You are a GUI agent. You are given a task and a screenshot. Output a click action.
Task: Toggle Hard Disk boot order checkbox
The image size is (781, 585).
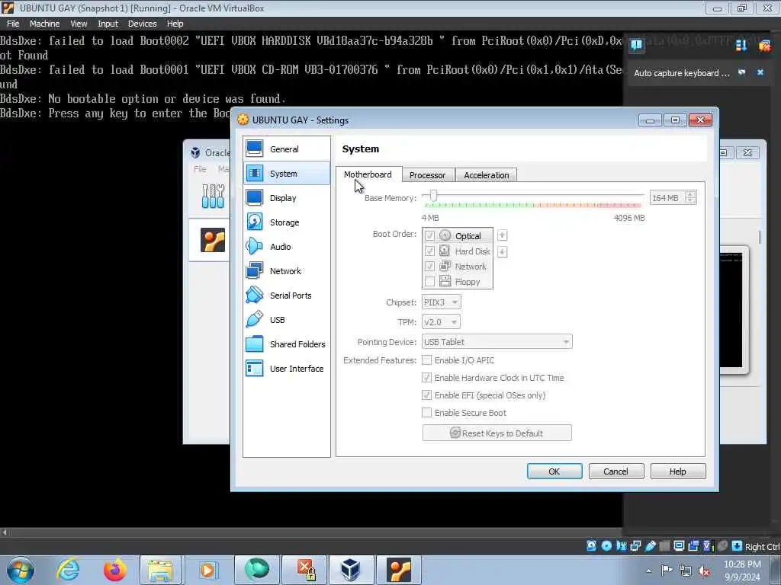pyautogui.click(x=429, y=251)
